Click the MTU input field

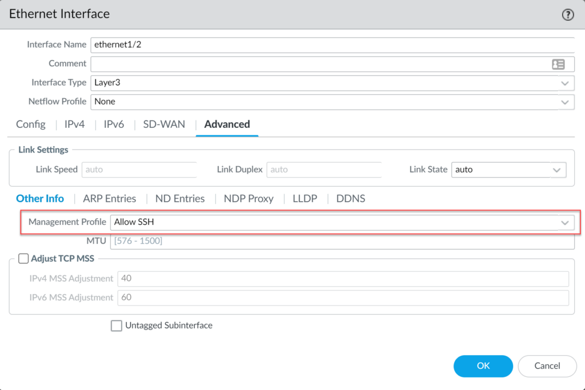(x=342, y=241)
